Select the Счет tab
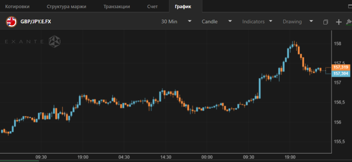The width and height of the screenshot is (352, 162). [152, 7]
